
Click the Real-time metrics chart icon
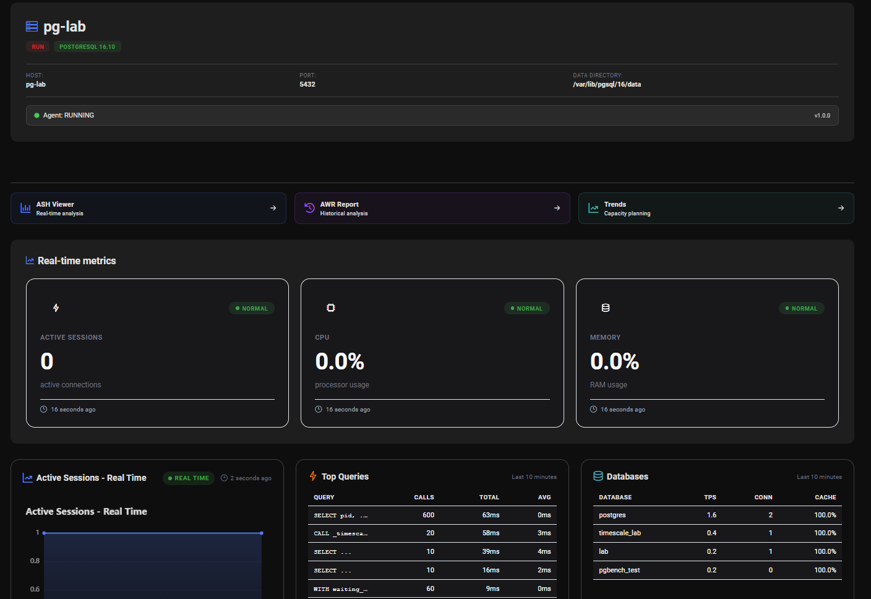point(30,261)
